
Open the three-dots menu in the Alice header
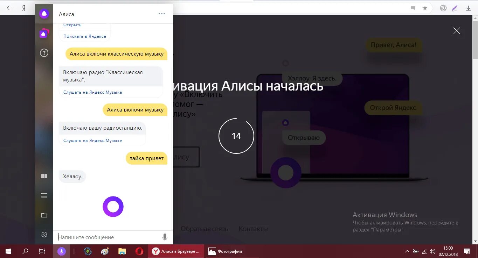pyautogui.click(x=162, y=14)
